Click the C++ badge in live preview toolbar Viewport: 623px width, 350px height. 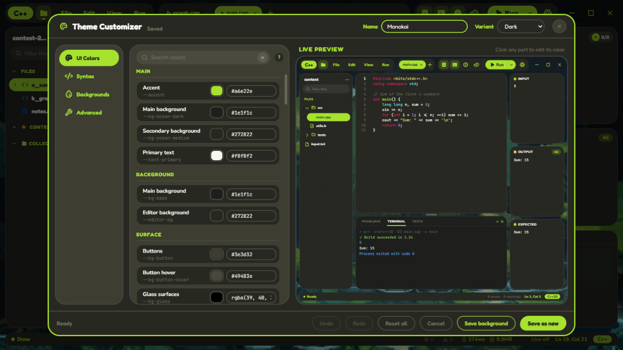pos(309,65)
